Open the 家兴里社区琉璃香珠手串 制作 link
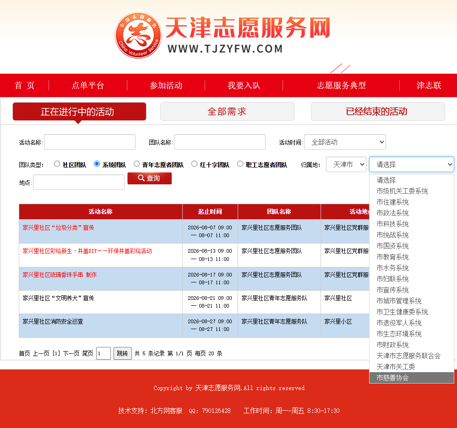457x428 pixels. pos(60,275)
